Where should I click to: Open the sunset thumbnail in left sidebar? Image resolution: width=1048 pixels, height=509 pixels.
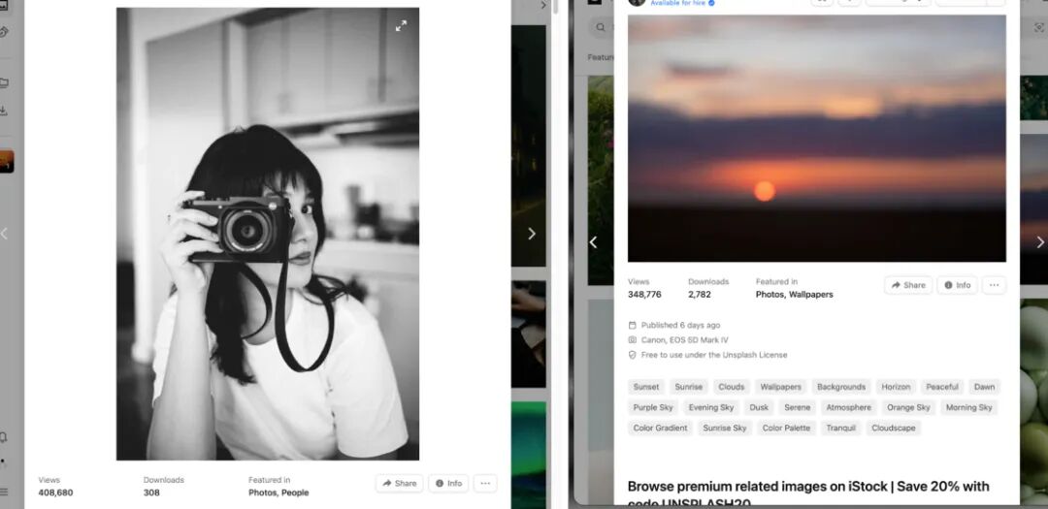[x=7, y=162]
